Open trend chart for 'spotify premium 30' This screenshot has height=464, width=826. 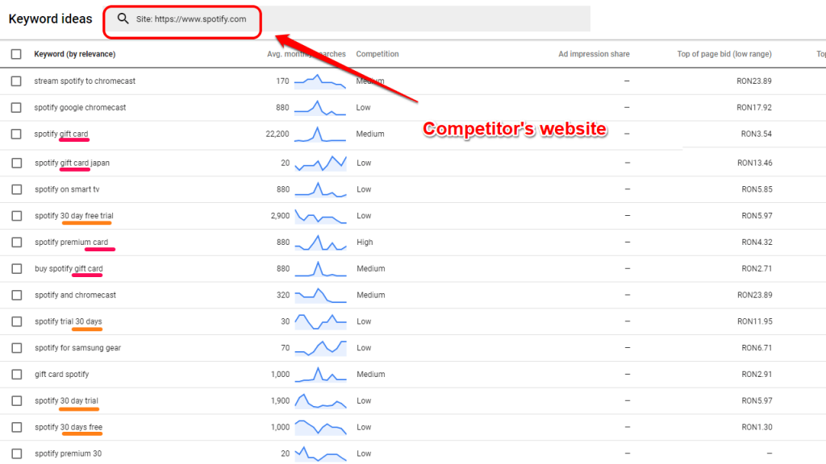pos(320,454)
